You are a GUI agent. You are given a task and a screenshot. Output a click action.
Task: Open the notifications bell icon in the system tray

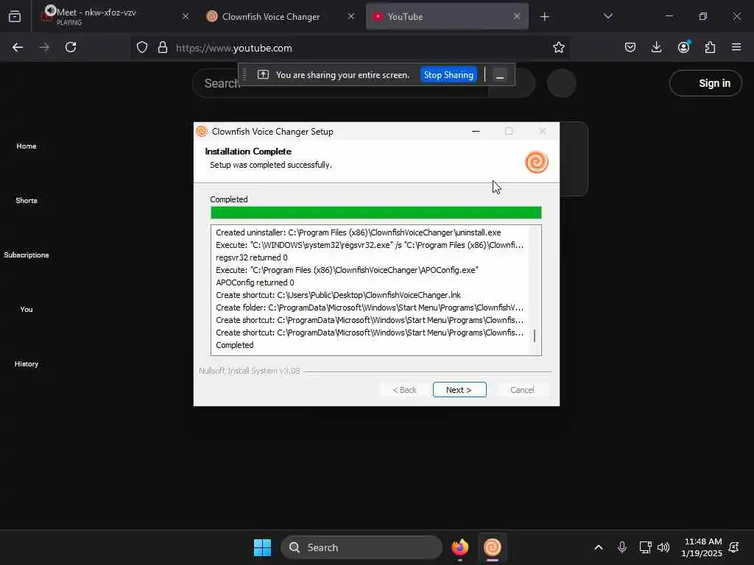734,547
